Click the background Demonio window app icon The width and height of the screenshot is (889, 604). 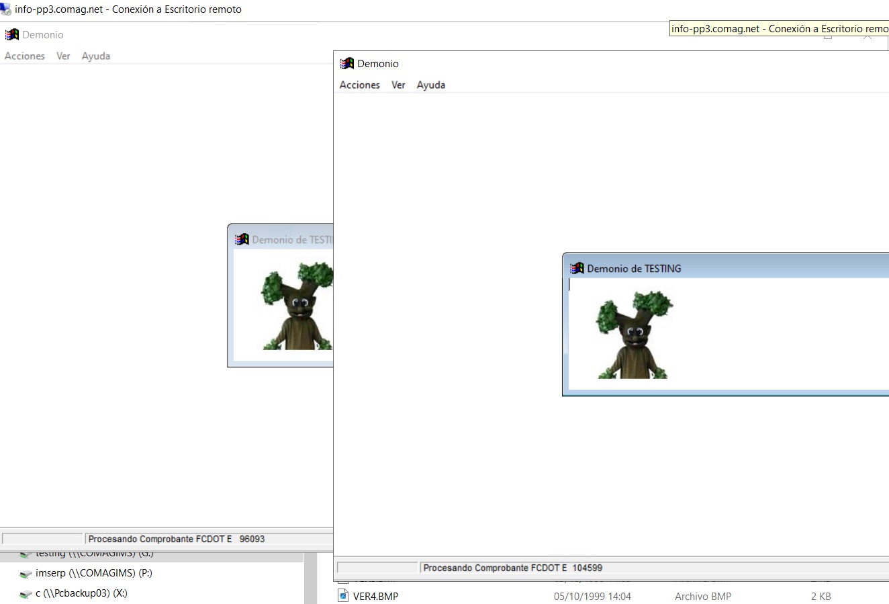(x=12, y=35)
